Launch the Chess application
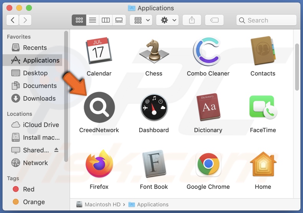 [x=154, y=51]
